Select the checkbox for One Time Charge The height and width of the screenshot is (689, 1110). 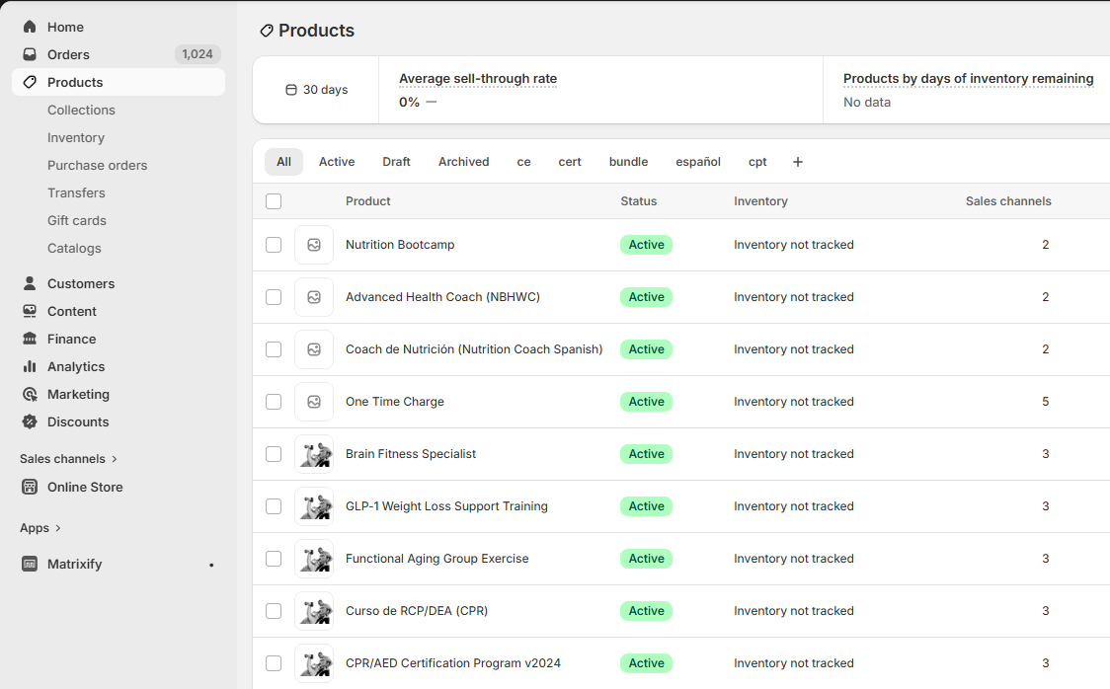[x=273, y=402]
